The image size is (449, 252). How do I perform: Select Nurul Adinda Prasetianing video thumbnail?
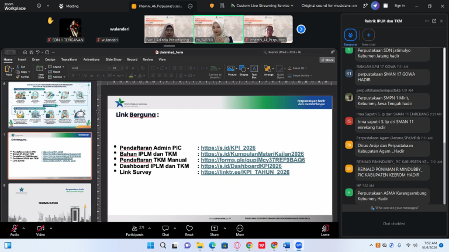point(169,29)
